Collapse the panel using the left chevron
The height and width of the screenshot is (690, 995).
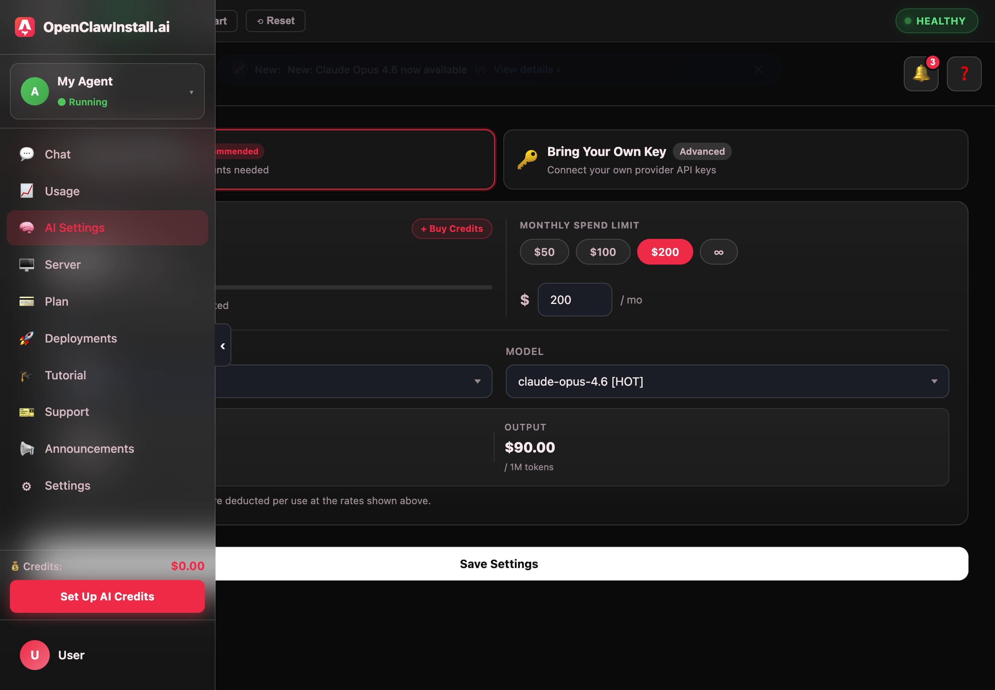tap(222, 345)
